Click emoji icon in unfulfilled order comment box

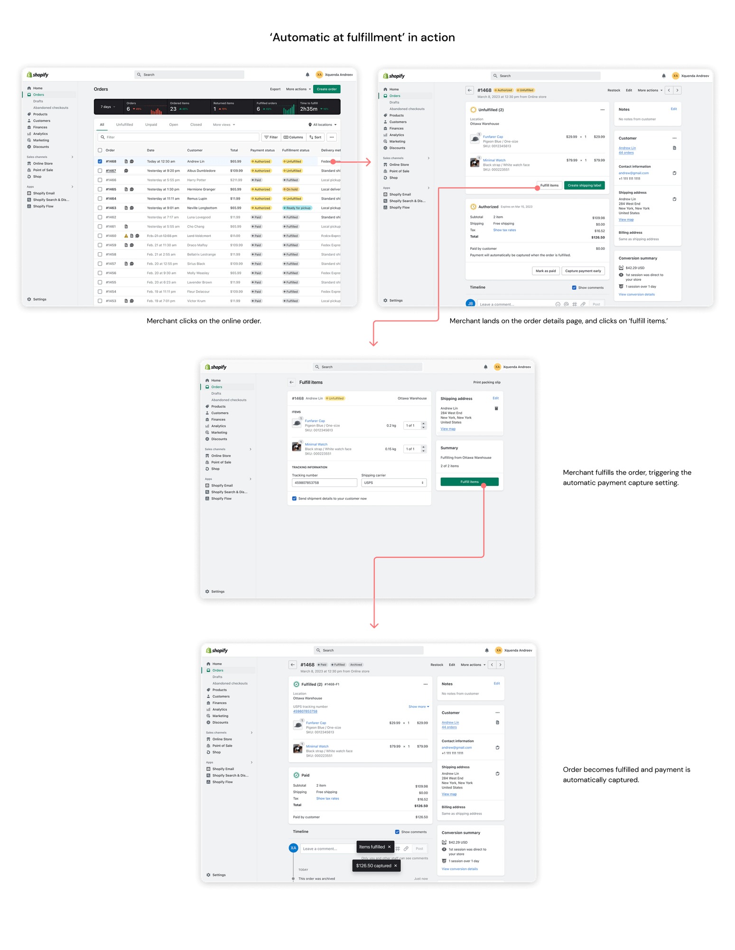(x=558, y=304)
